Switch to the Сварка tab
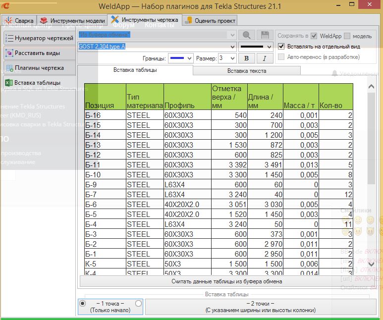This screenshot has width=383, height=320. (x=19, y=21)
